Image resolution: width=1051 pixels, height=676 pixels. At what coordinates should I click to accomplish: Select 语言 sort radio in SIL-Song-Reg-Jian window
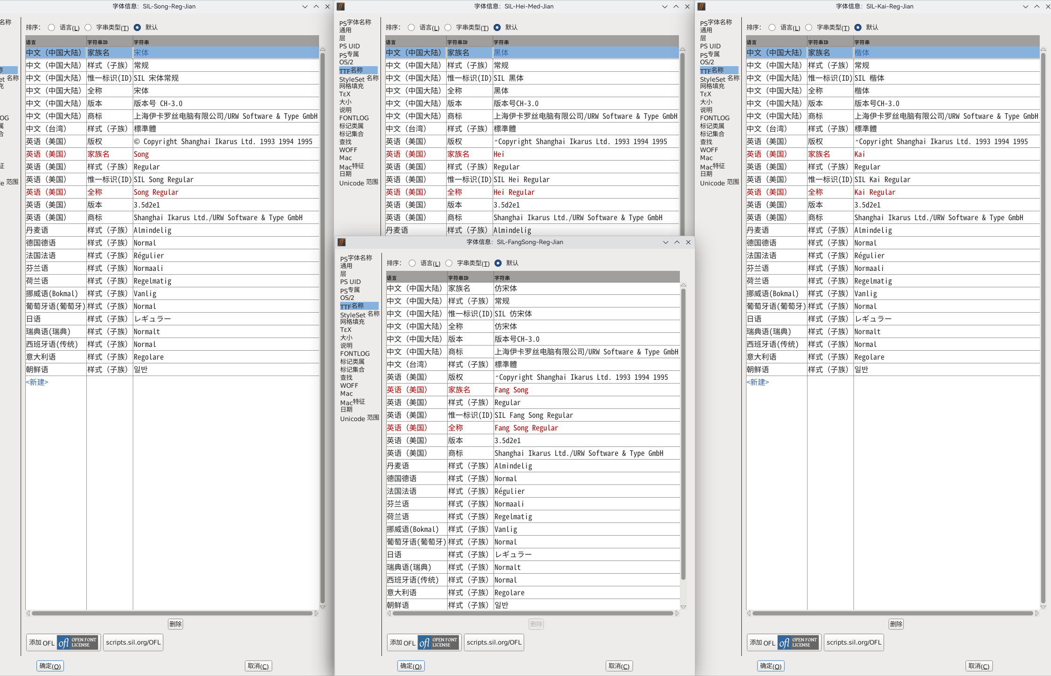[51, 27]
